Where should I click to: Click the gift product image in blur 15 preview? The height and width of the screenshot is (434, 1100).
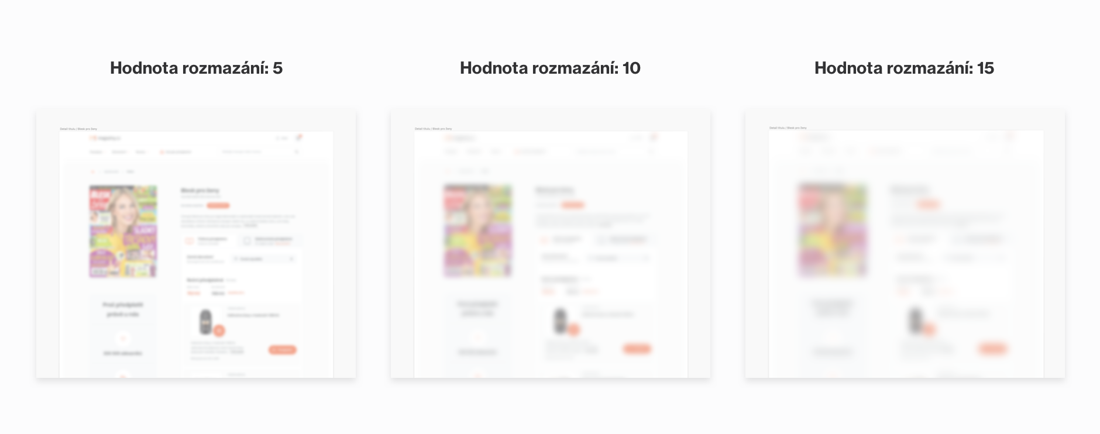(915, 321)
